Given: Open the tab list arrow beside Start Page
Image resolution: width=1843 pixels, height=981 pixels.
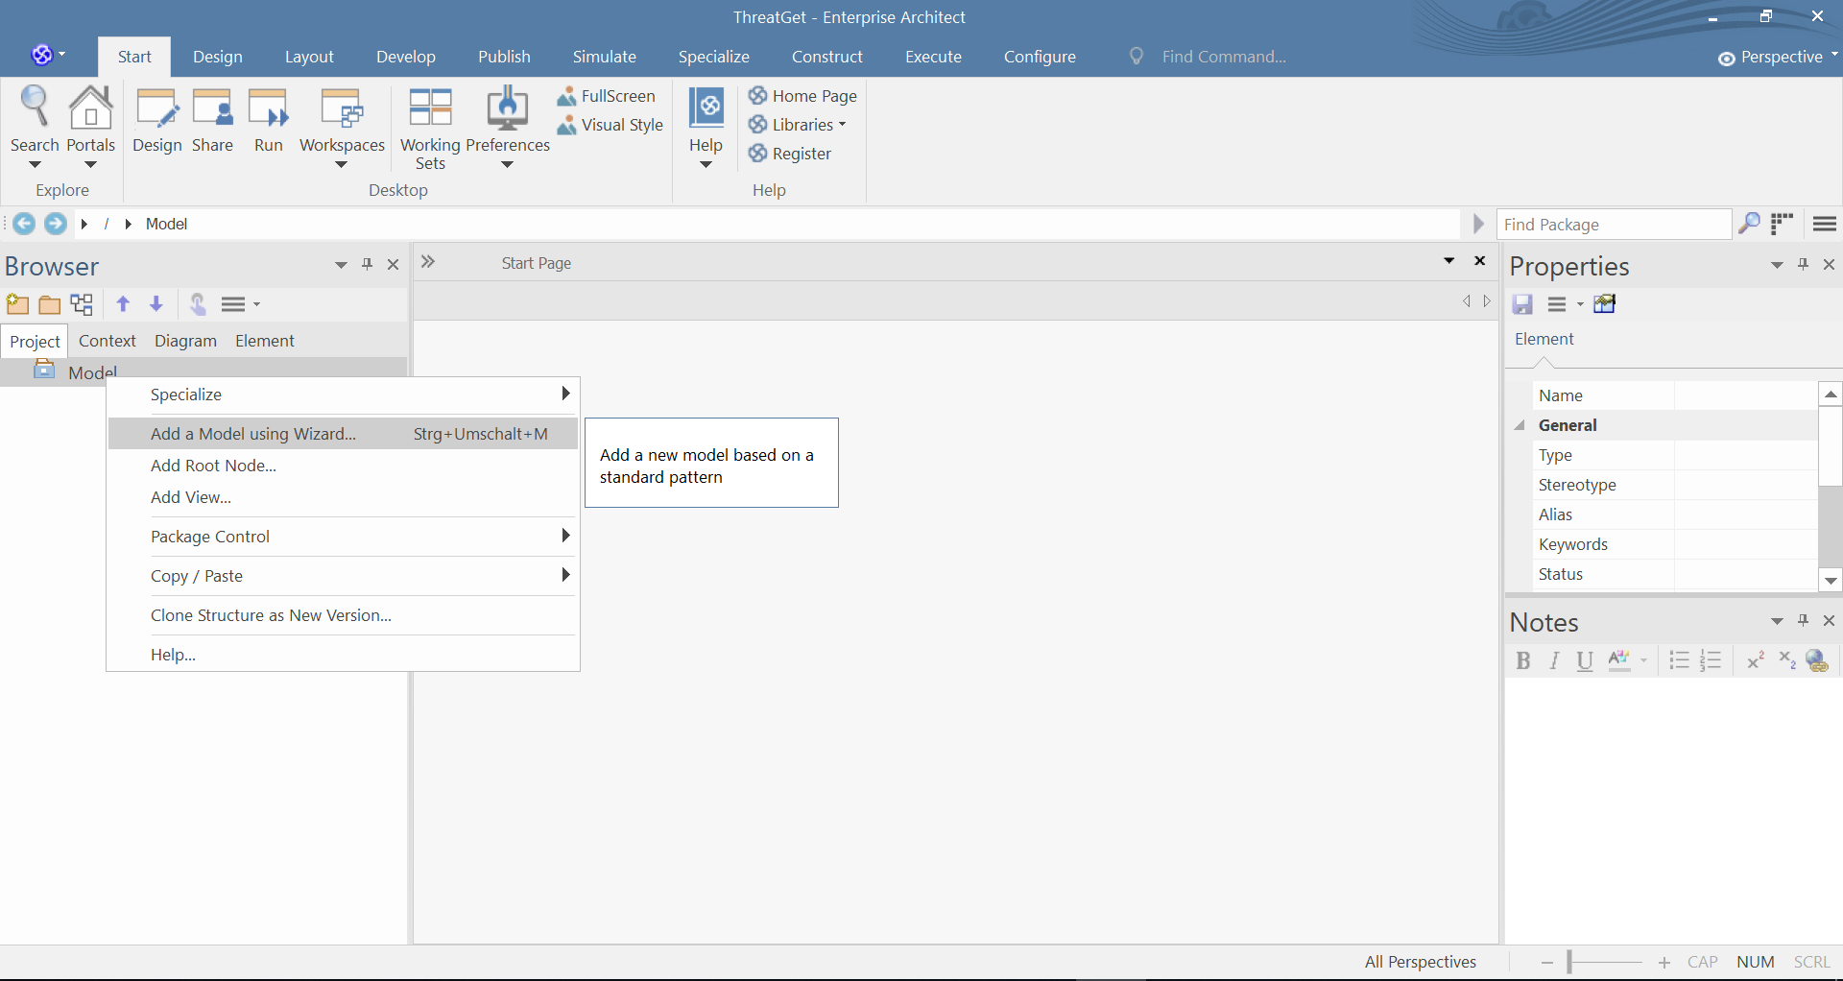Looking at the screenshot, I should coord(1449,261).
